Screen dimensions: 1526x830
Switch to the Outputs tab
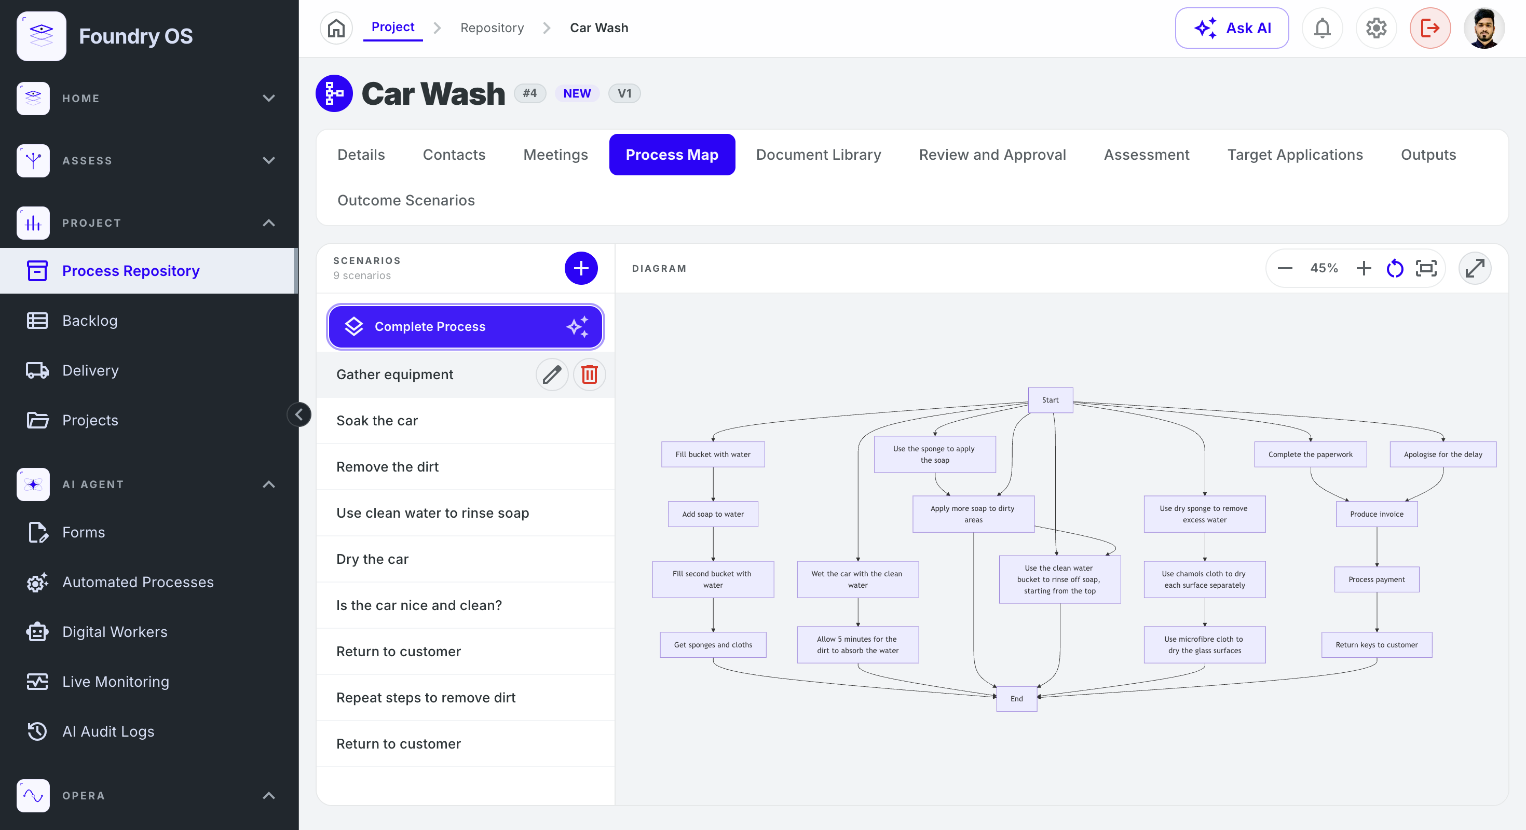(1428, 155)
